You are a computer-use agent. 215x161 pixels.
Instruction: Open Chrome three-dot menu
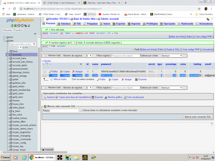coord(211,9)
